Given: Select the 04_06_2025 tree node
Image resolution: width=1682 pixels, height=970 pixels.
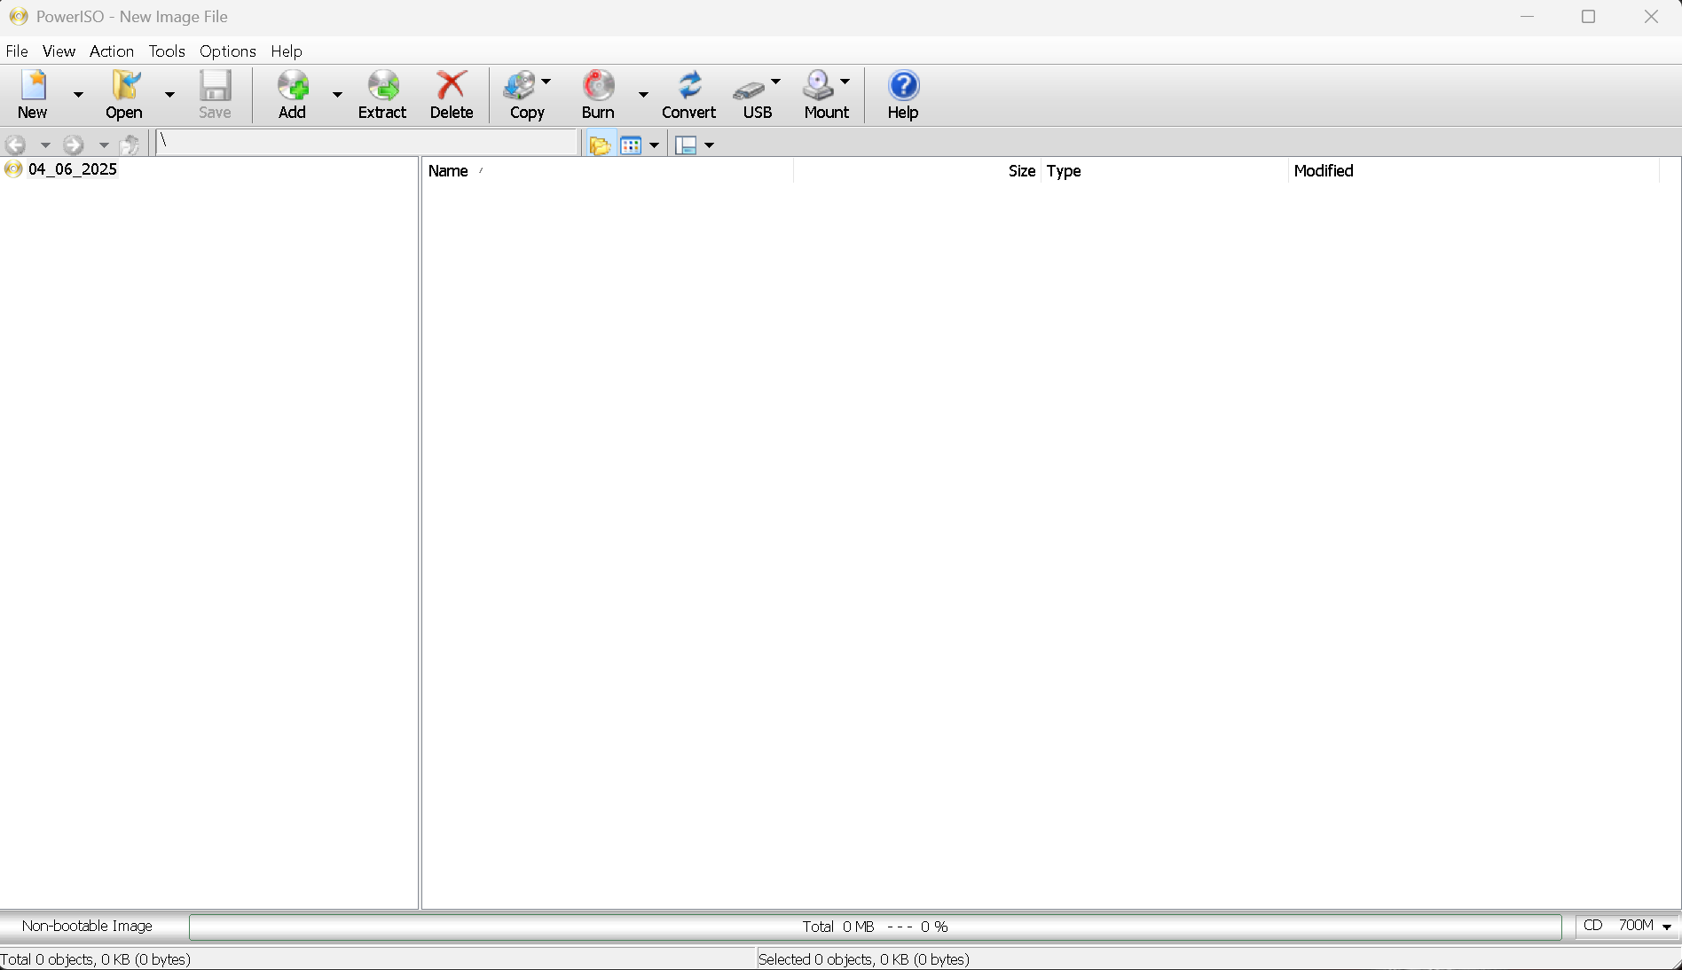Looking at the screenshot, I should pyautogui.click(x=73, y=169).
